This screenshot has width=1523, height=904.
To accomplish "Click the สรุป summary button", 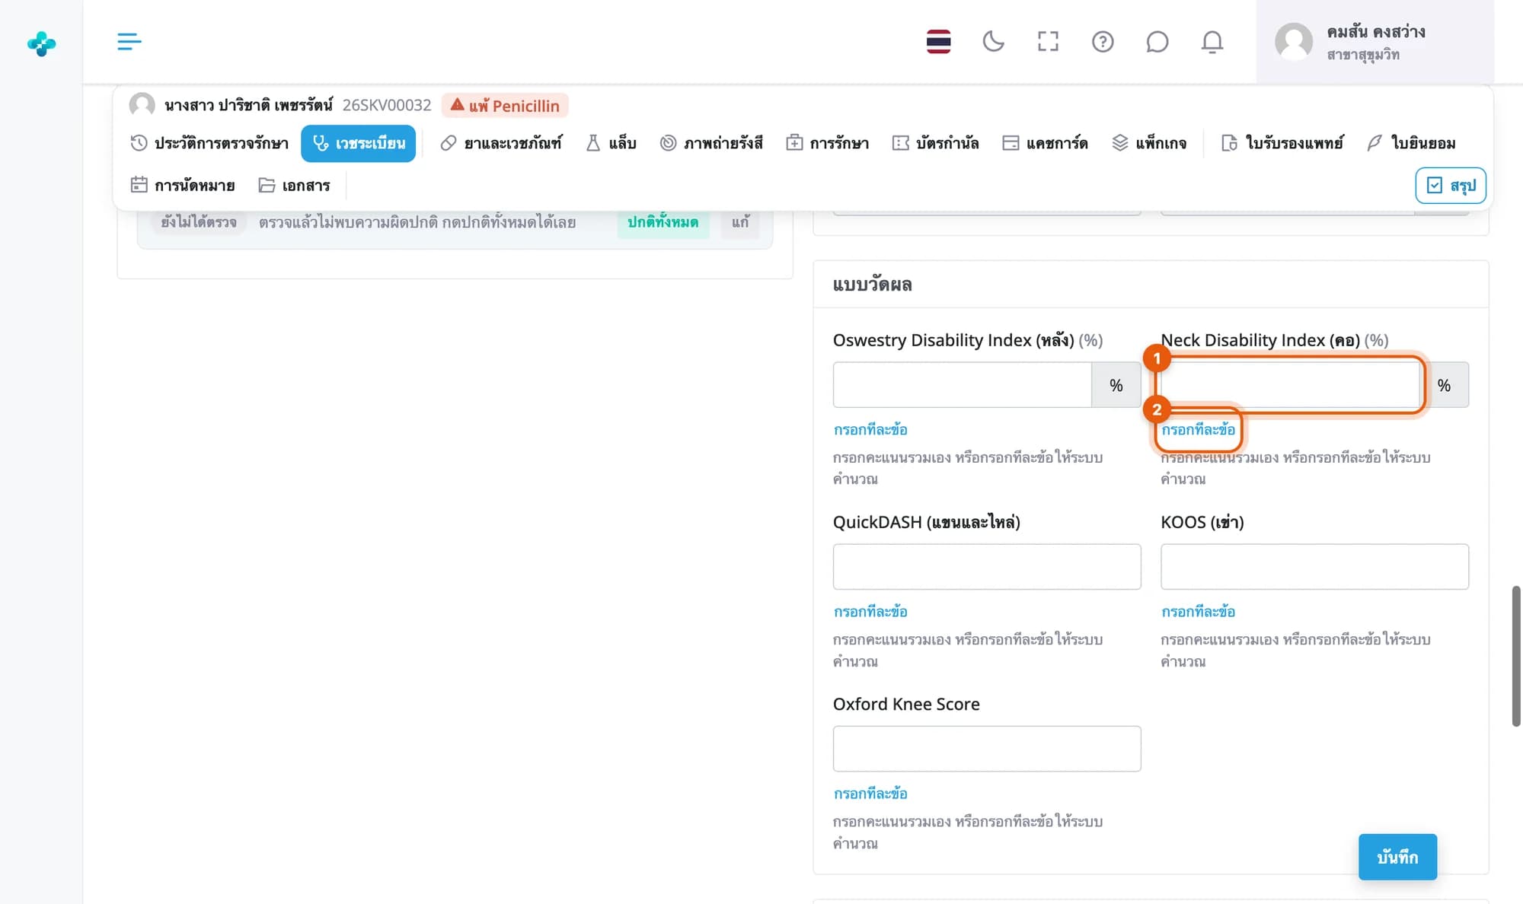I will [1451, 186].
